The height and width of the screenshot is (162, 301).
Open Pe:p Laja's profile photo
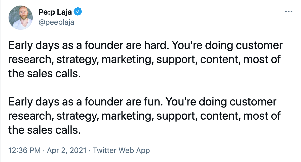pyautogui.click(x=21, y=17)
